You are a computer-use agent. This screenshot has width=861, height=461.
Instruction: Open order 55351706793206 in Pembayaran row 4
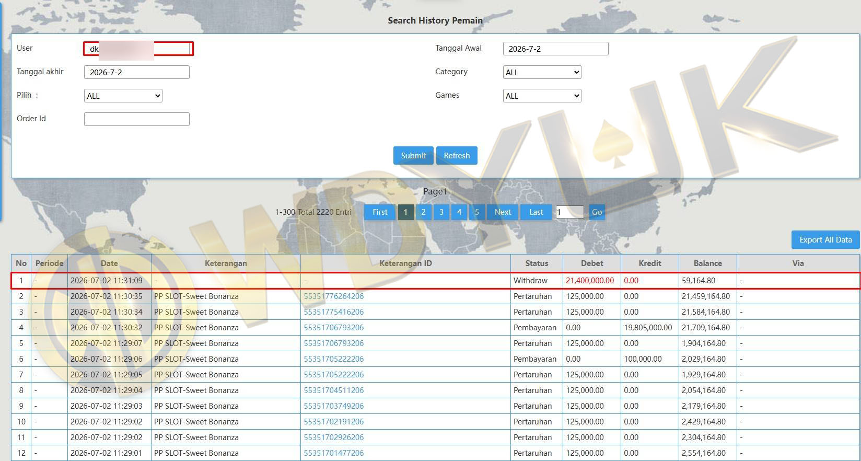click(333, 328)
